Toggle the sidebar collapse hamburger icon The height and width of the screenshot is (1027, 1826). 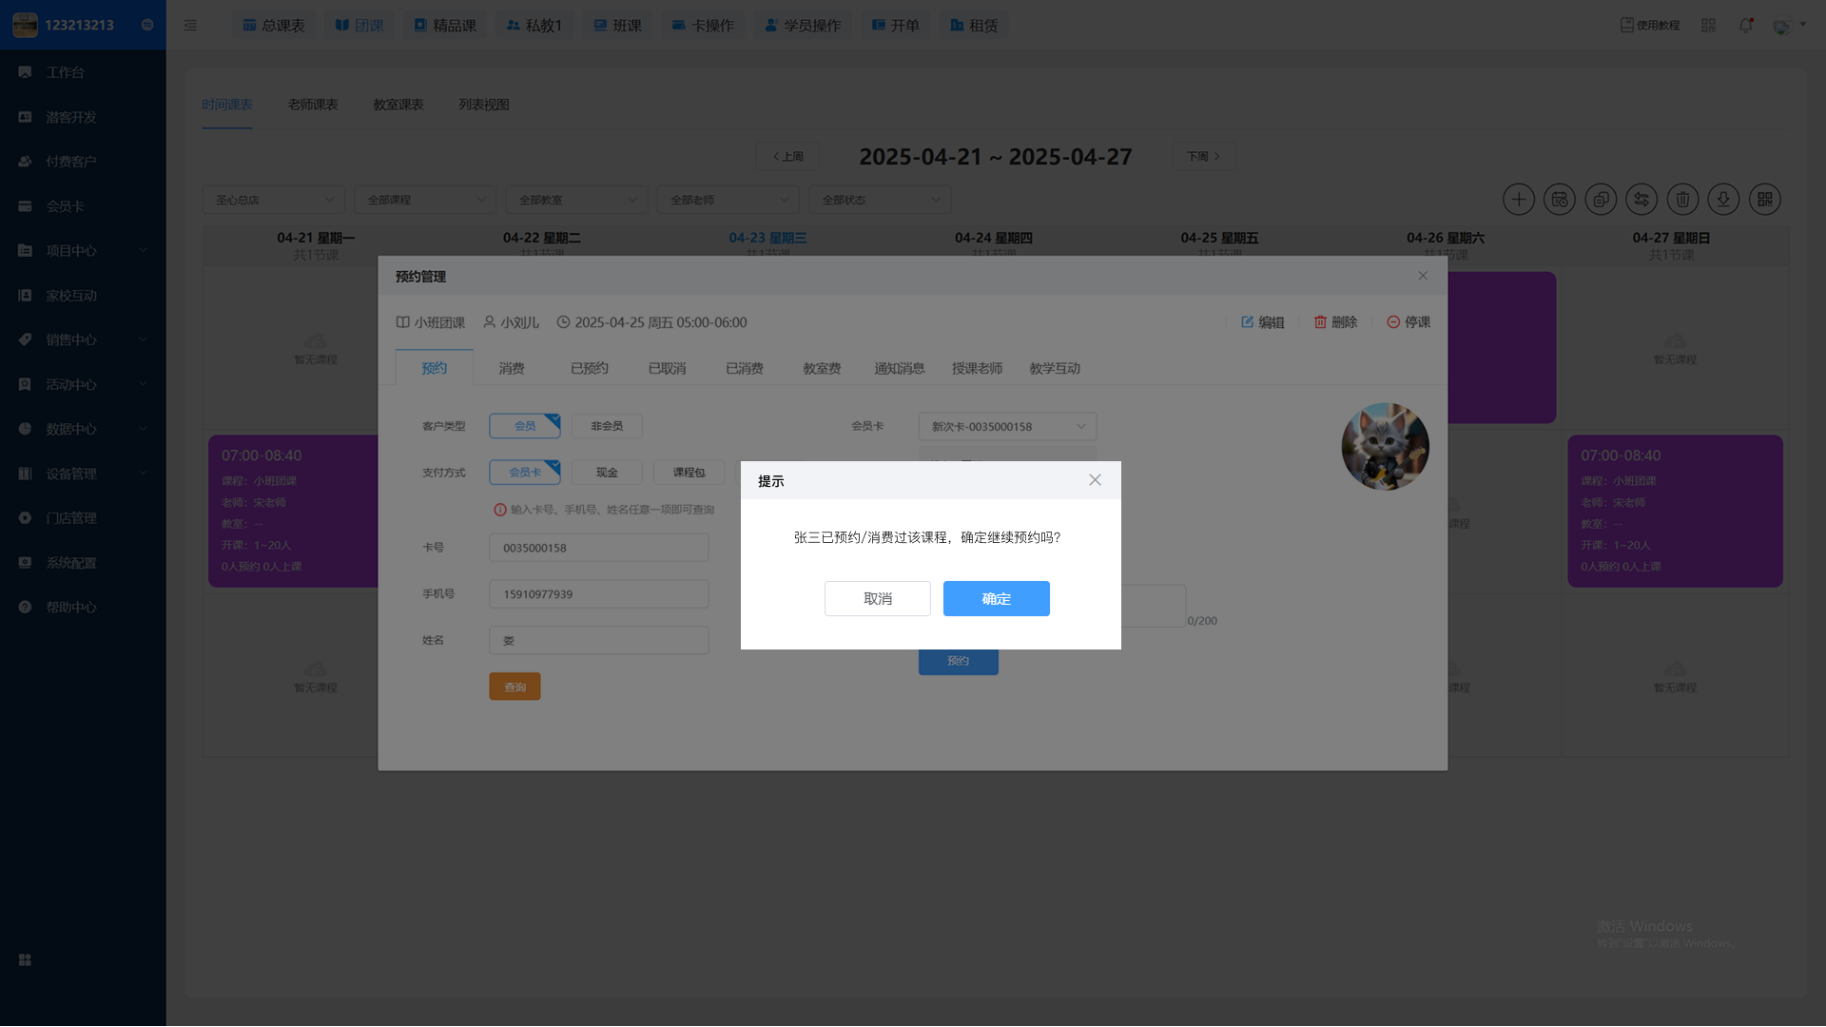coord(190,26)
